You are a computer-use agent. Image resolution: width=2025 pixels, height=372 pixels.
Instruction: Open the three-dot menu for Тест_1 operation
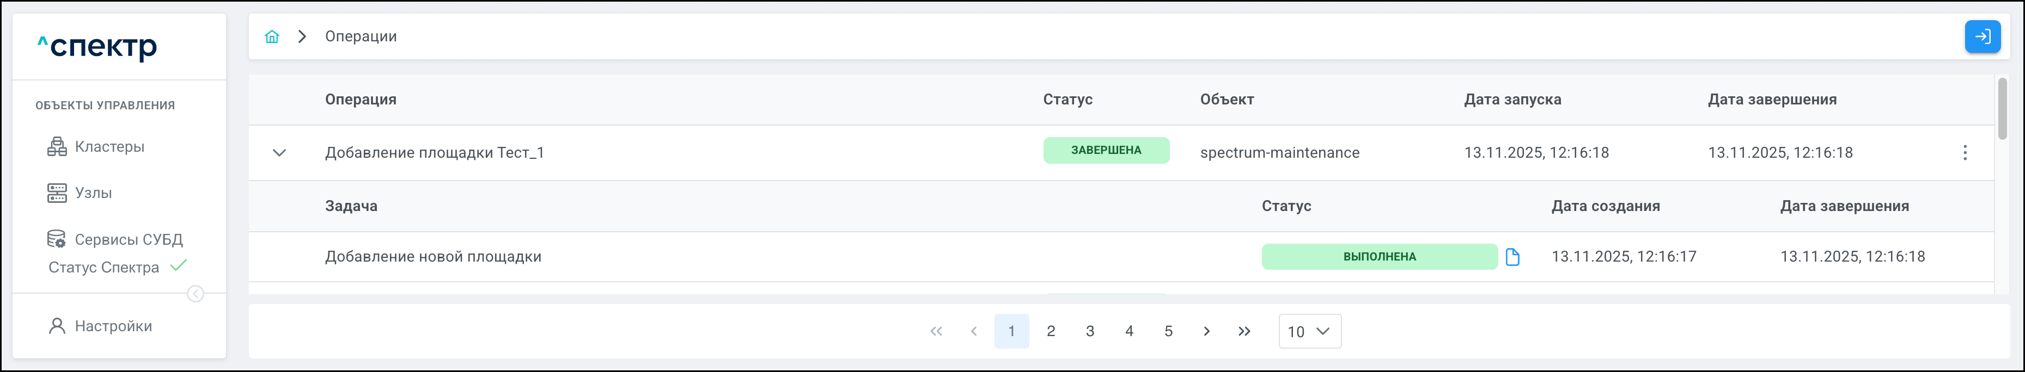(x=1965, y=153)
